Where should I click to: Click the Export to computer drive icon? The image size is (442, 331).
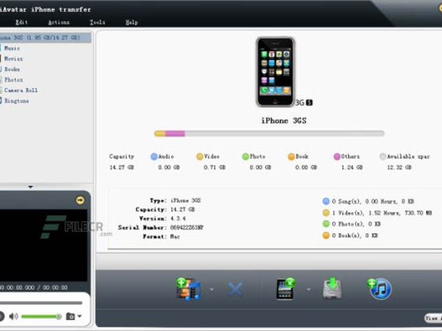tap(332, 288)
